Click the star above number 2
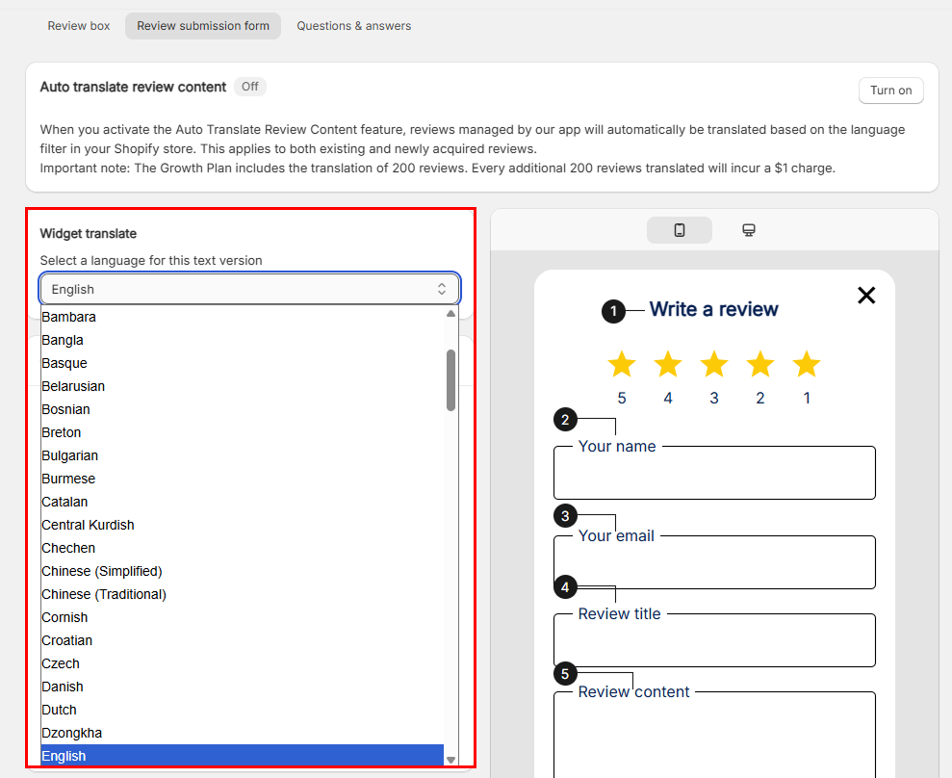952x778 pixels. 760,364
